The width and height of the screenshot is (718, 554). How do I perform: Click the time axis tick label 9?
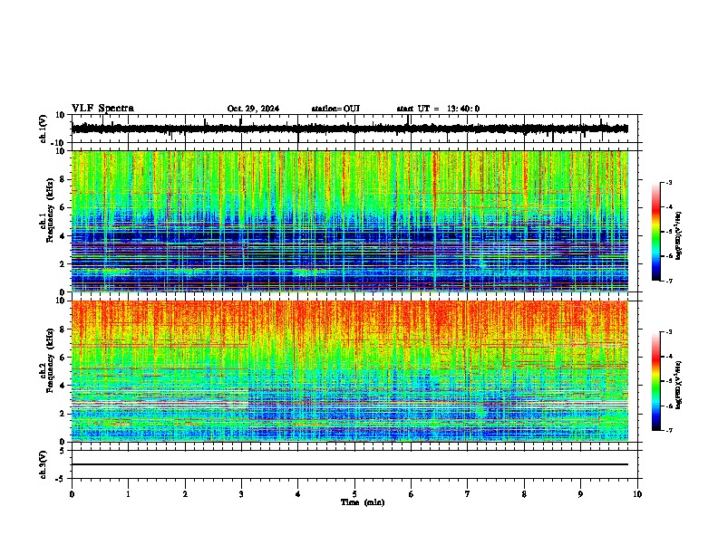580,494
